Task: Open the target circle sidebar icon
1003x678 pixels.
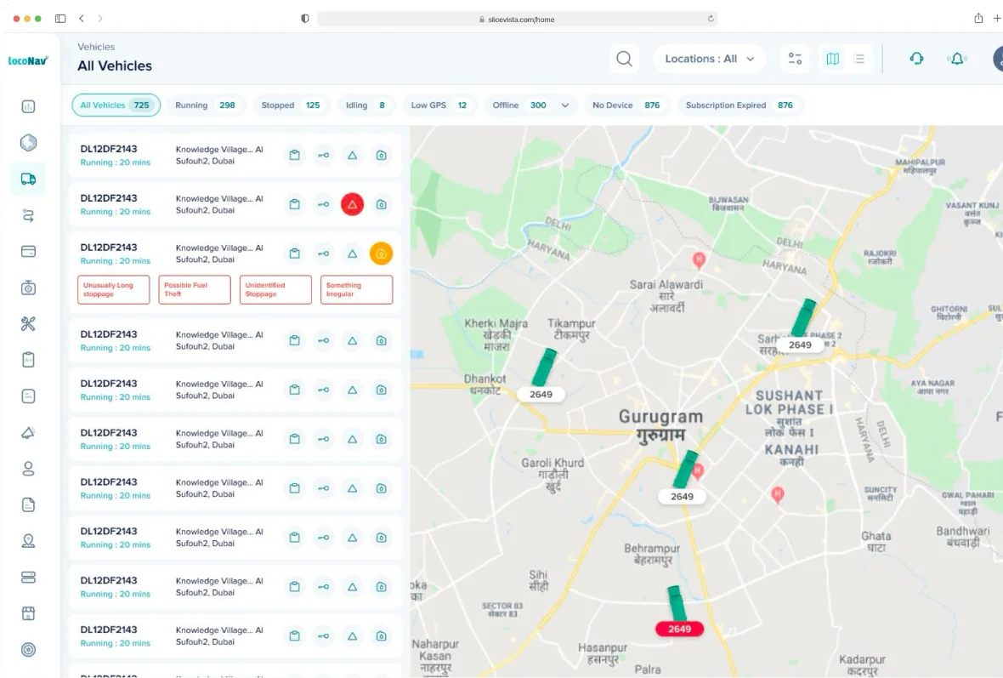Action: pos(28,650)
